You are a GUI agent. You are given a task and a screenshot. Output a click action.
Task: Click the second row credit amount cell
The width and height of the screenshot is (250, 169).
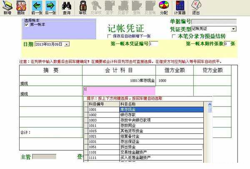click(x=212, y=91)
